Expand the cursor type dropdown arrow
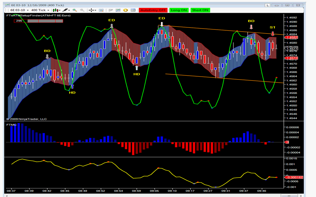The height and width of the screenshot is (197, 316). pyautogui.click(x=95, y=10)
